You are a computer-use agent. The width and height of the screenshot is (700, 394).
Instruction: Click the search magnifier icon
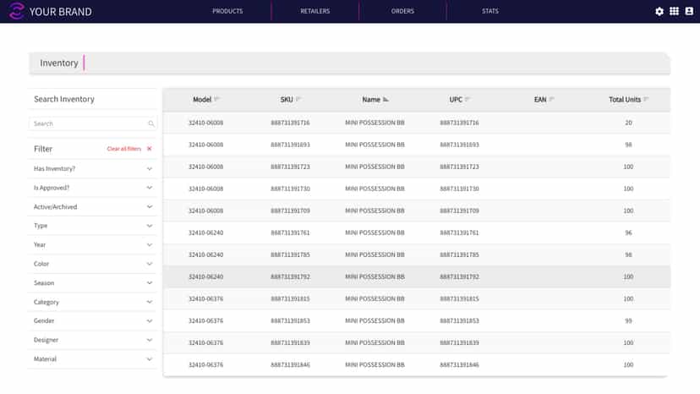pyautogui.click(x=151, y=123)
